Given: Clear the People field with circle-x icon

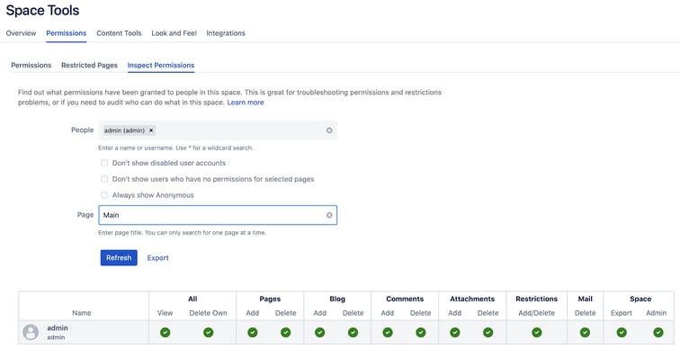Looking at the screenshot, I should point(329,130).
